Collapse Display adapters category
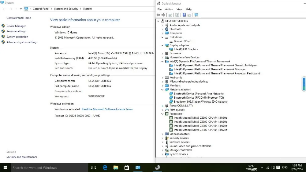The height and width of the screenshot is (172, 306). 162,45
